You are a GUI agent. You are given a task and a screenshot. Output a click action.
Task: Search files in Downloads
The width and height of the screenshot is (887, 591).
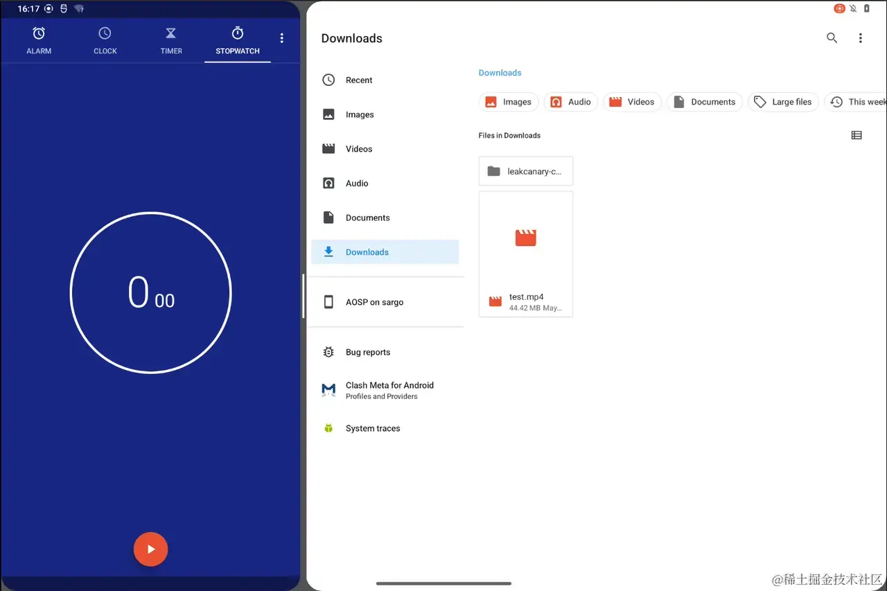(x=832, y=38)
